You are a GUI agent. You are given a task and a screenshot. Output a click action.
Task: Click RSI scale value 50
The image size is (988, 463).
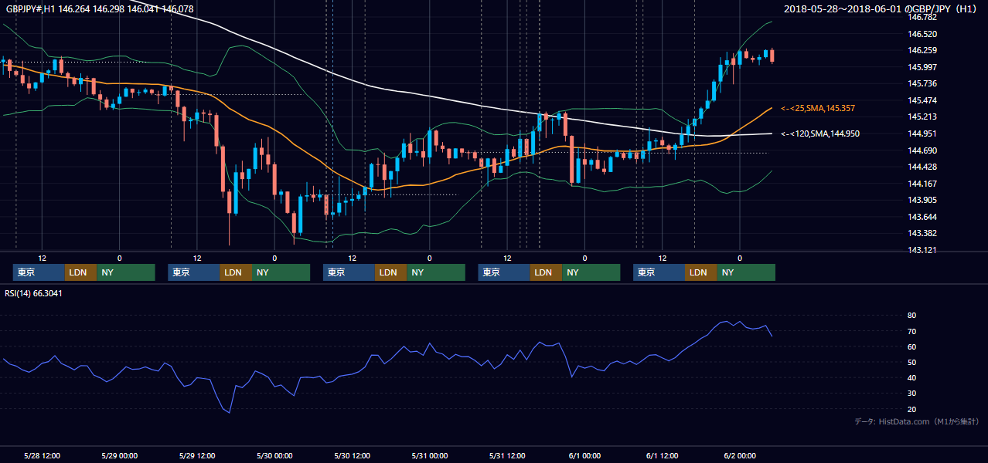click(x=912, y=362)
